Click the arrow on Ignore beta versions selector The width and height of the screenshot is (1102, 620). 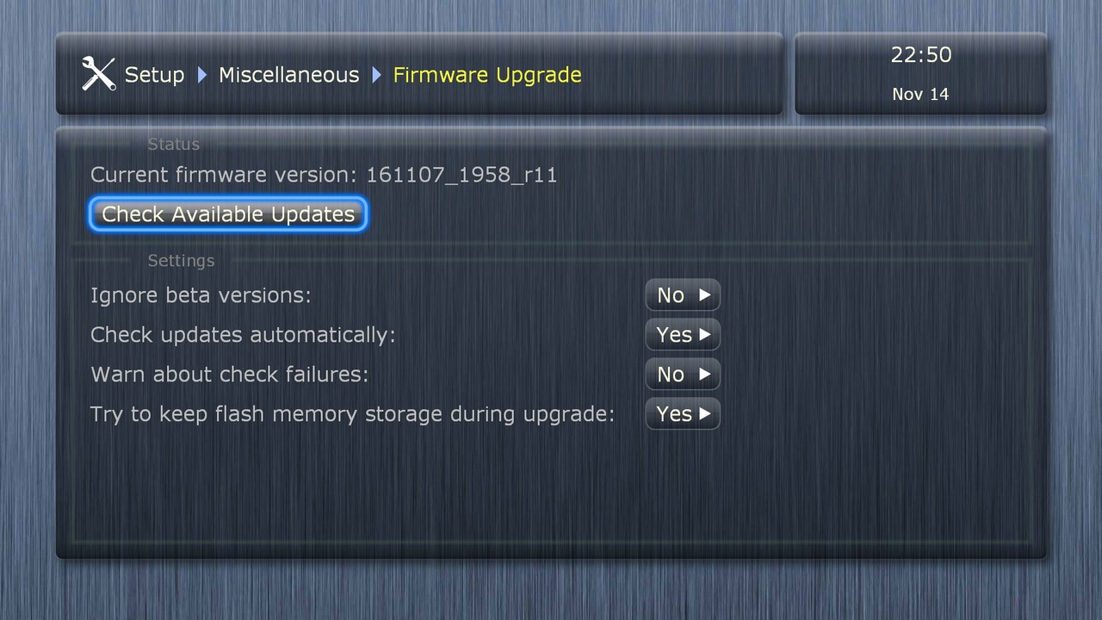click(x=705, y=294)
